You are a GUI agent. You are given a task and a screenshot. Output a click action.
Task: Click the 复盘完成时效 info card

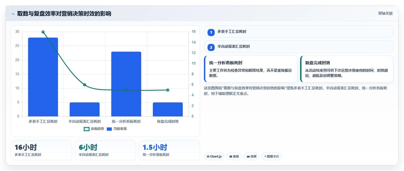[347, 69]
